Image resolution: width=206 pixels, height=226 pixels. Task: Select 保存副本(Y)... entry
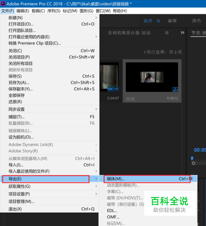click(50, 89)
